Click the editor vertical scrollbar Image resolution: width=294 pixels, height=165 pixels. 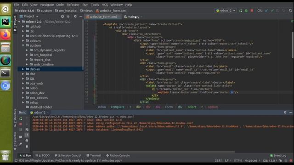tap(293, 45)
